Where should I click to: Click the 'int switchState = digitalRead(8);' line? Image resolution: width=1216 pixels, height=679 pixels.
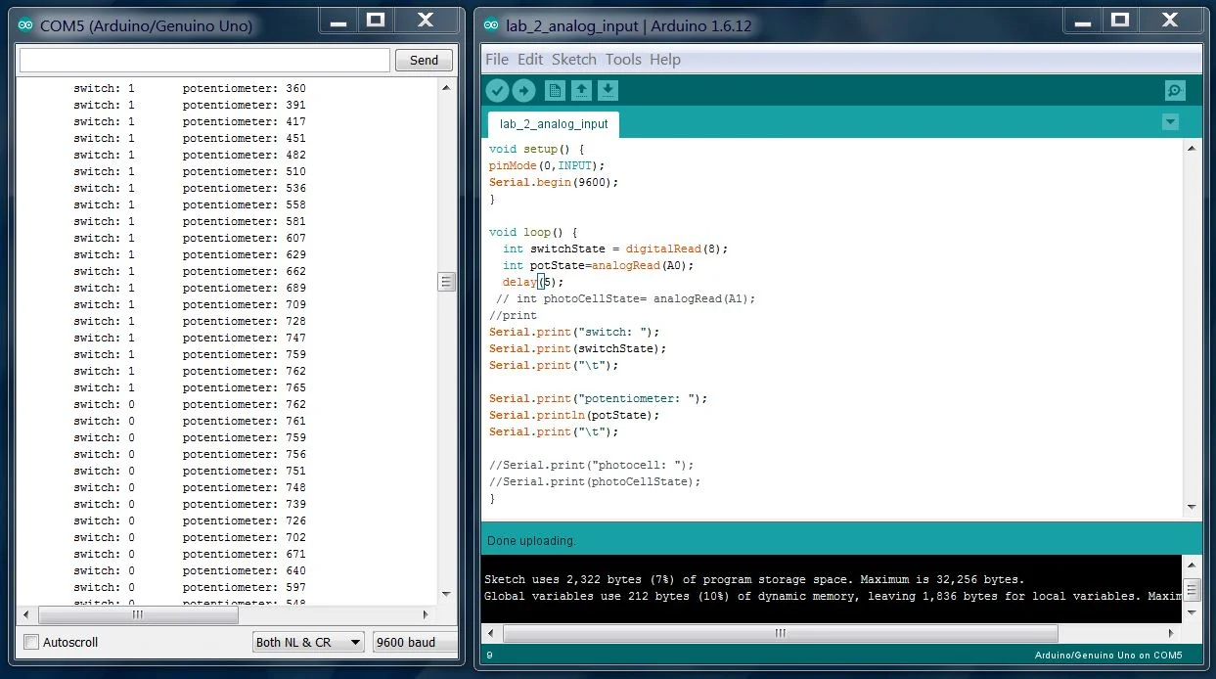[615, 249]
